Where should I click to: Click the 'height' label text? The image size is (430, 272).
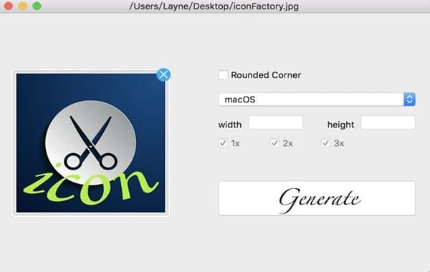(x=340, y=125)
